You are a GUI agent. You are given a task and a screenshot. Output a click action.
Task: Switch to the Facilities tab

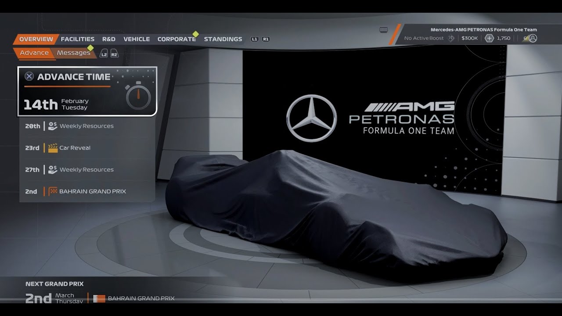(x=78, y=39)
